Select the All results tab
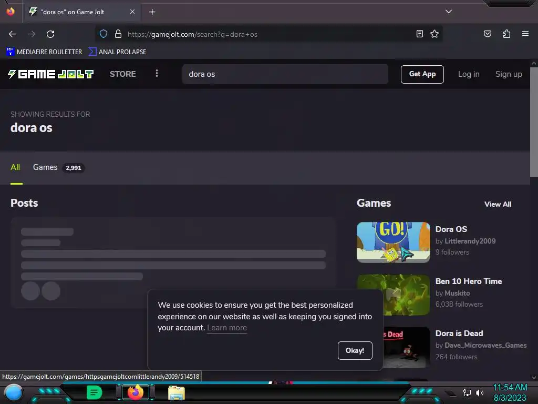Viewport: 538px width, 404px height. [x=15, y=167]
